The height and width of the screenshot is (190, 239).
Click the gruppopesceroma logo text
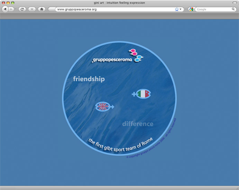(x=112, y=60)
